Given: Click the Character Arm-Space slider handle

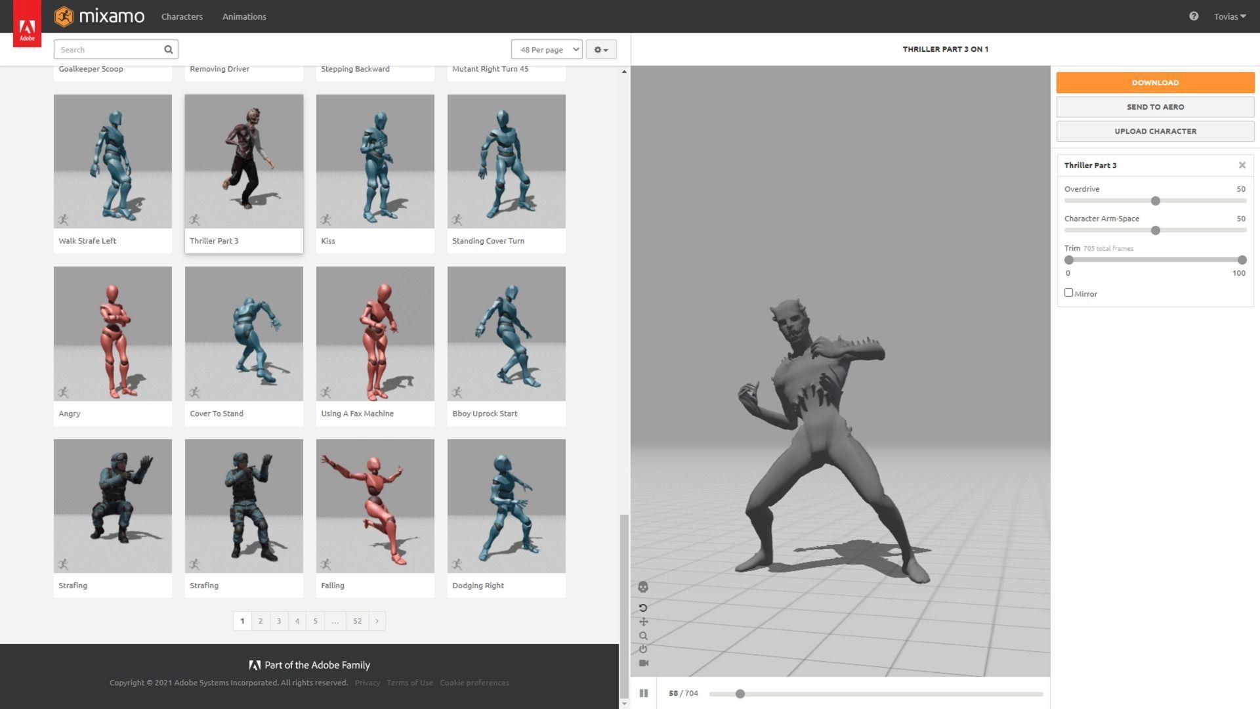Looking at the screenshot, I should click(x=1156, y=230).
